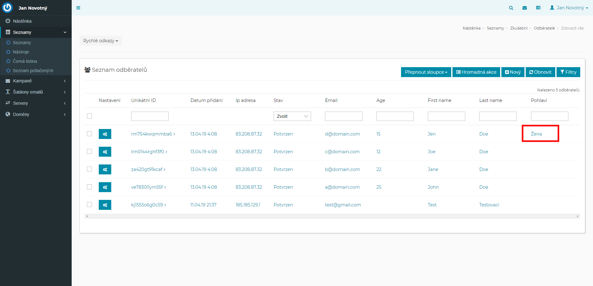
Task: Expand the Rychlé odkazy dropdown
Action: pos(100,41)
